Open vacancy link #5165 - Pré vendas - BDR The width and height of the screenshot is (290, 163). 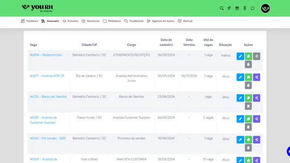[x=48, y=138]
